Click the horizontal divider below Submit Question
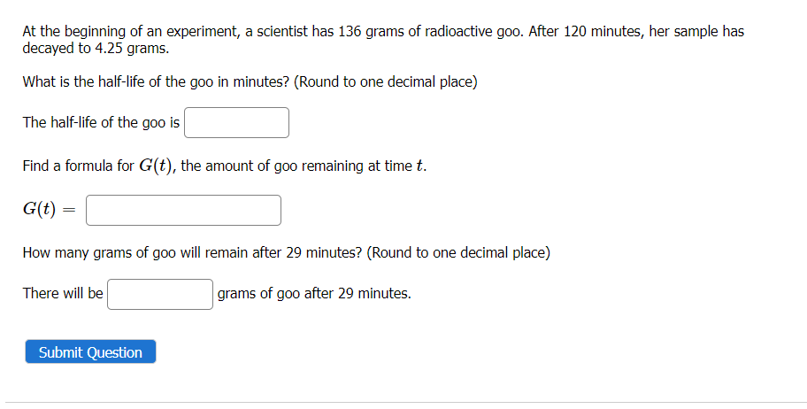This screenshot has width=807, height=409. tap(406, 402)
